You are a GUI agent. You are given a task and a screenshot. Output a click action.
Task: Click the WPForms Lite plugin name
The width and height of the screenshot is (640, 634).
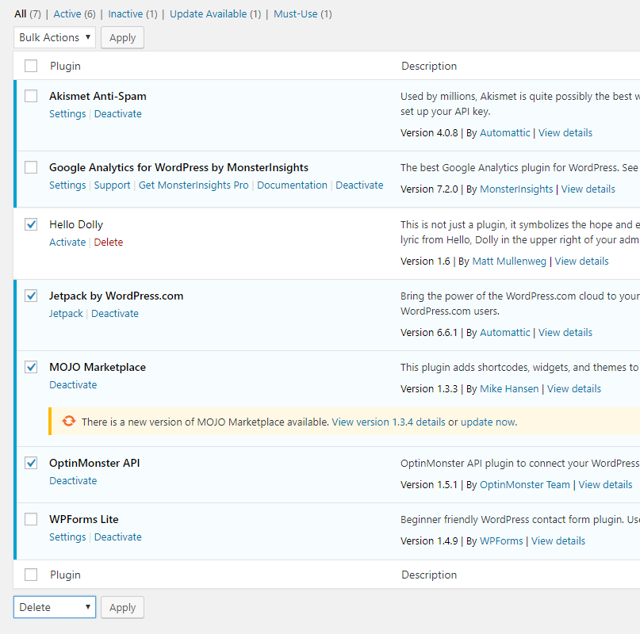(84, 520)
